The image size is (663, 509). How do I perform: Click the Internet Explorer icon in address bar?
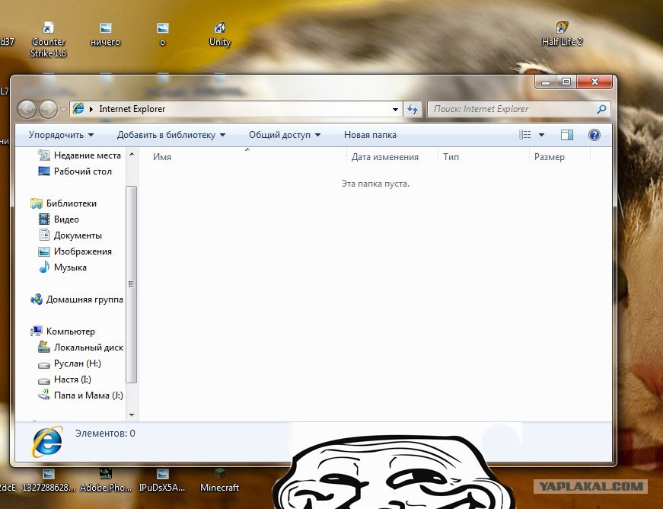click(x=78, y=109)
